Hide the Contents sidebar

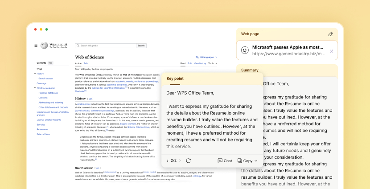click(50, 63)
